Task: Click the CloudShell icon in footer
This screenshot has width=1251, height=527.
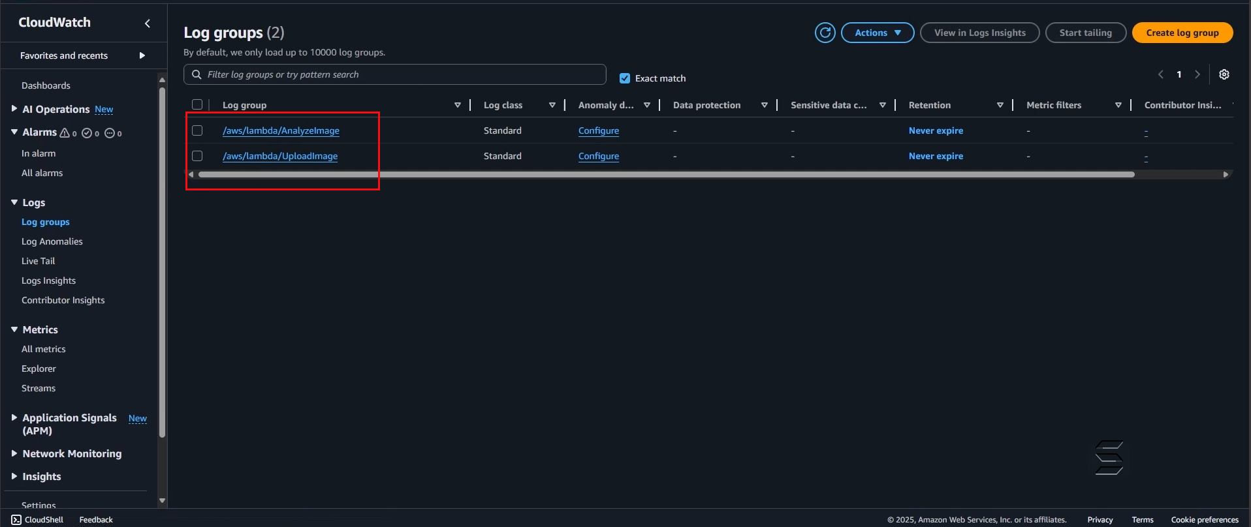Action: (x=16, y=520)
